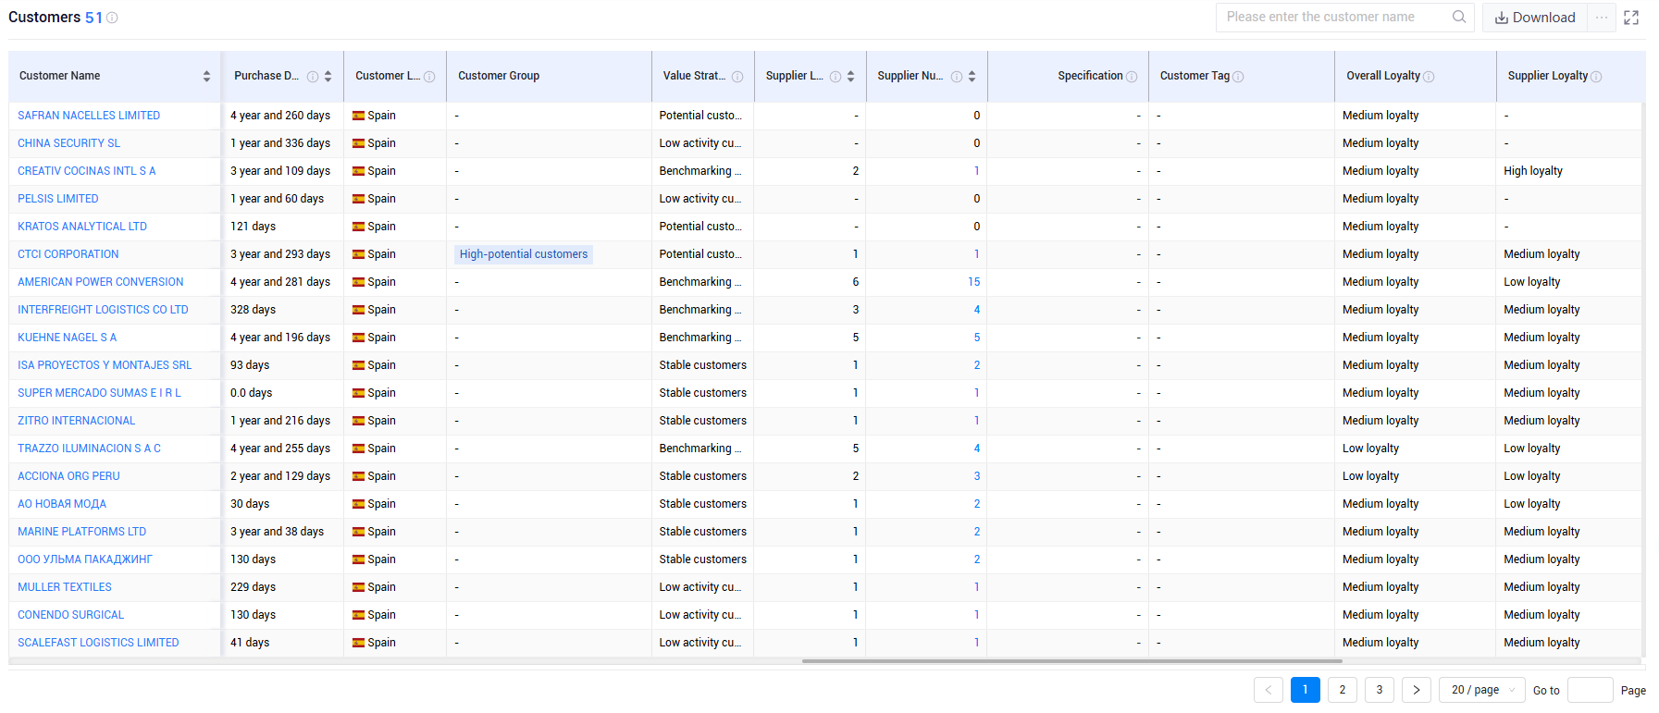Click Supplier Nu... info icon
Image resolution: width=1659 pixels, height=713 pixels.
[x=957, y=77]
